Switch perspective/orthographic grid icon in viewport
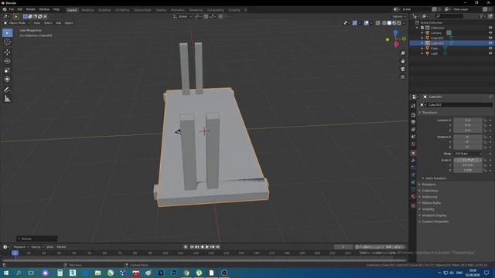 [403, 77]
